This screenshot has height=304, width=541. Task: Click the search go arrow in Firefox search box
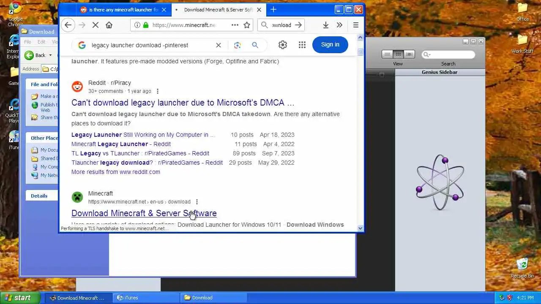[298, 25]
